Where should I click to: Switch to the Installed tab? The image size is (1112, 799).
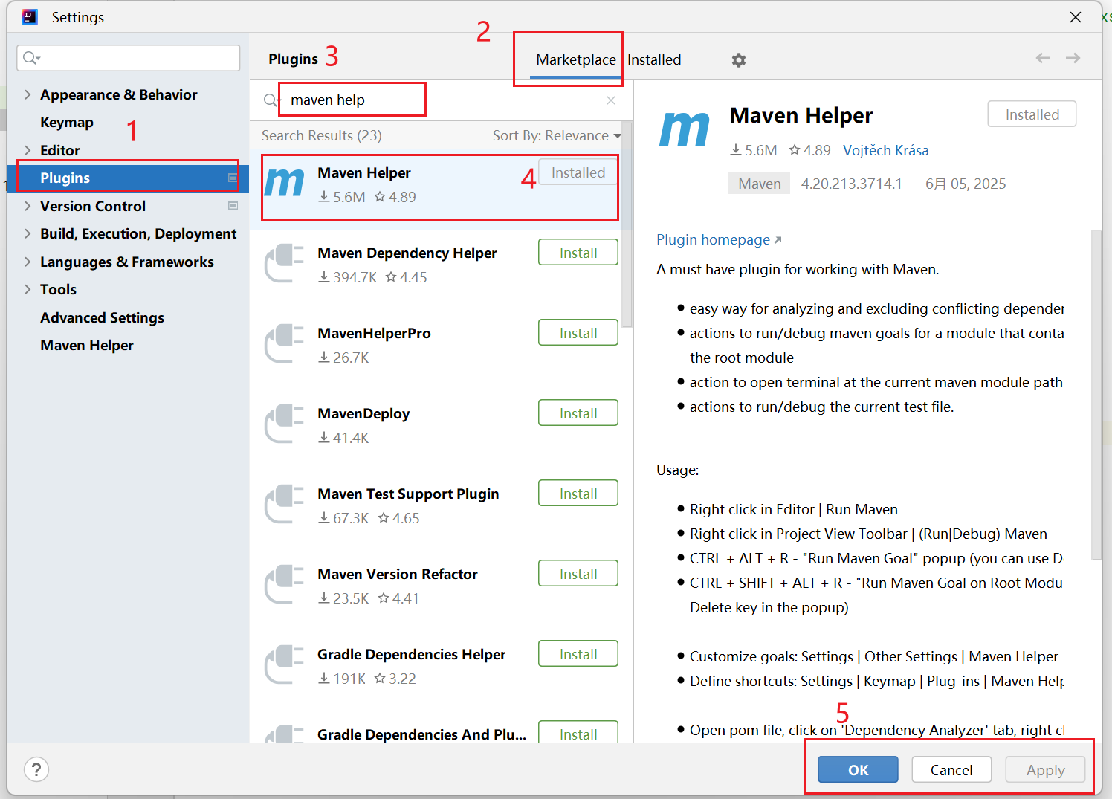654,60
